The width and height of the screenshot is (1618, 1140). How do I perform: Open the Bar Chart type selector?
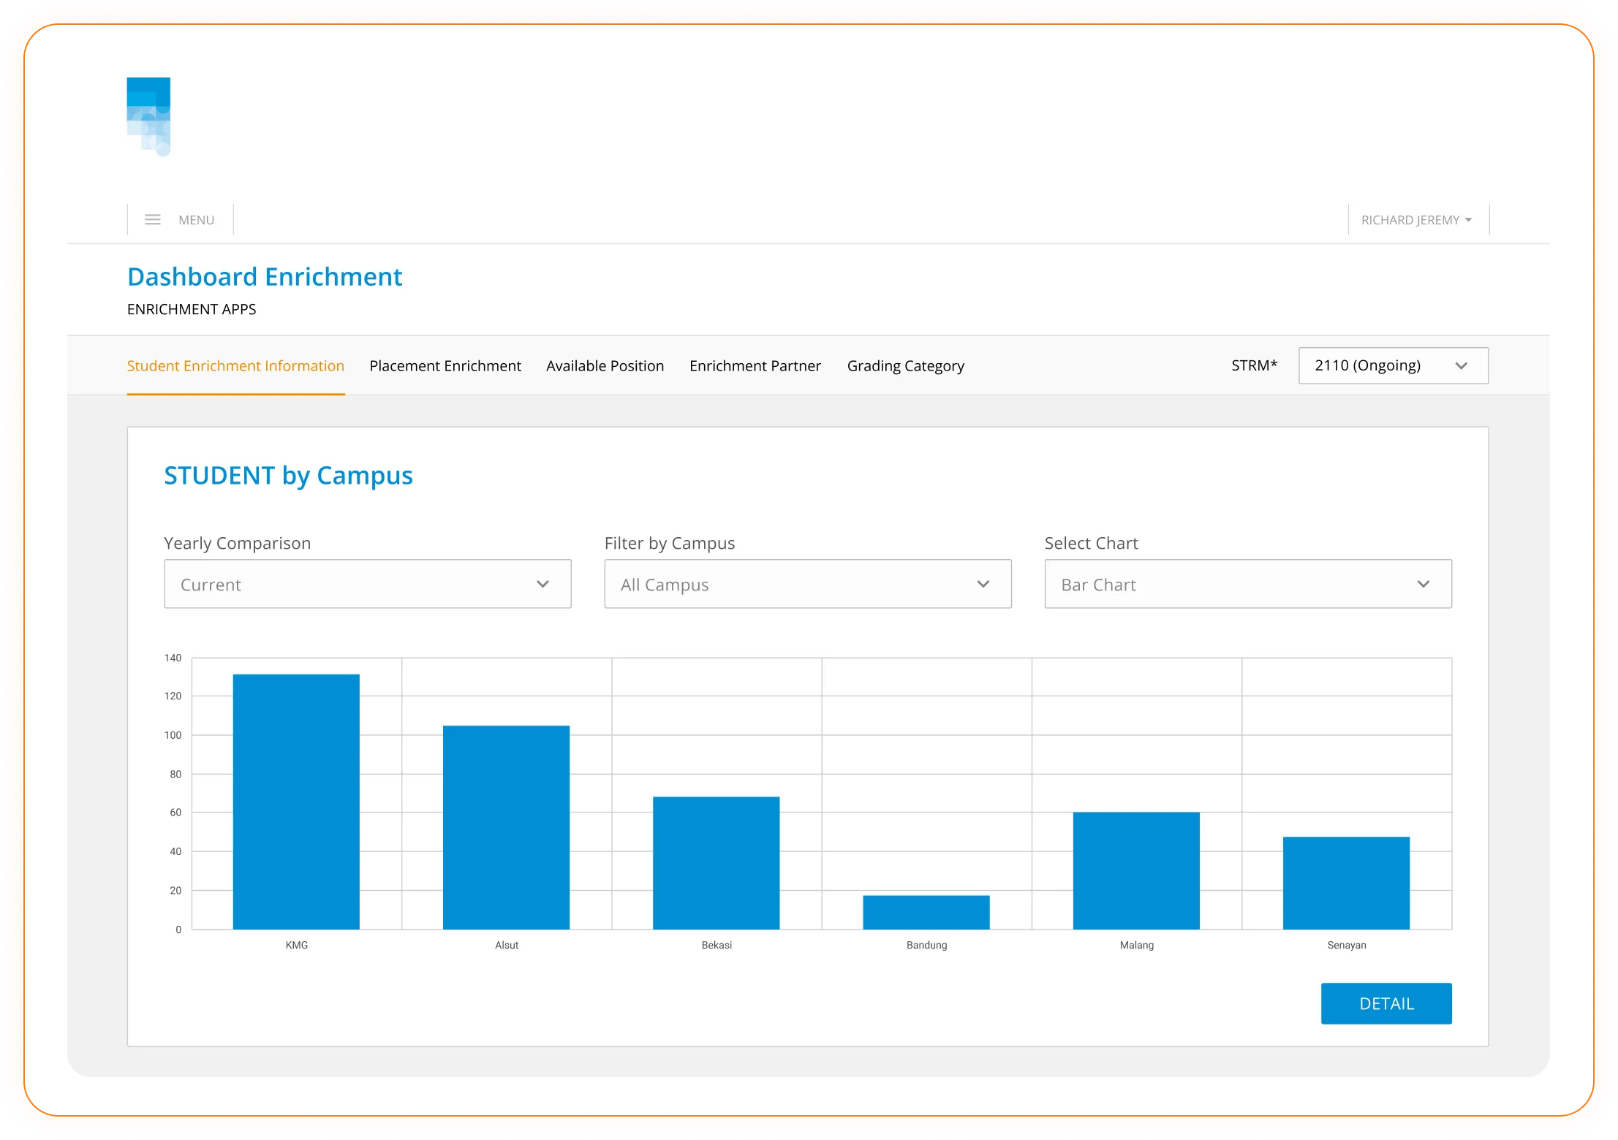click(x=1228, y=584)
